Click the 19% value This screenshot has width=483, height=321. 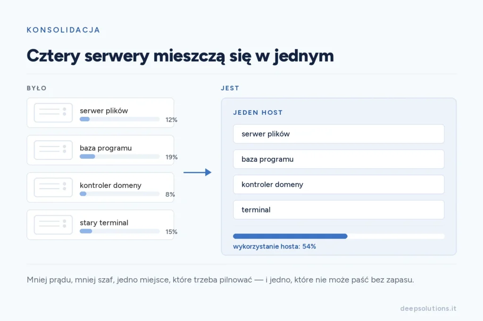pyautogui.click(x=171, y=157)
